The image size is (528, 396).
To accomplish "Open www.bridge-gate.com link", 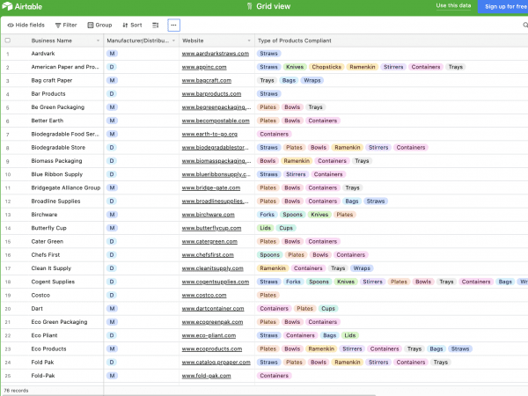I will coord(211,188).
